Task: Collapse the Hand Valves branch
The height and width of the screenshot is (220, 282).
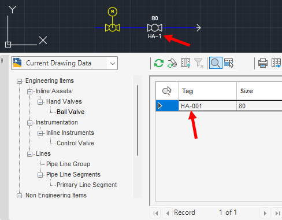Action: (x=40, y=102)
